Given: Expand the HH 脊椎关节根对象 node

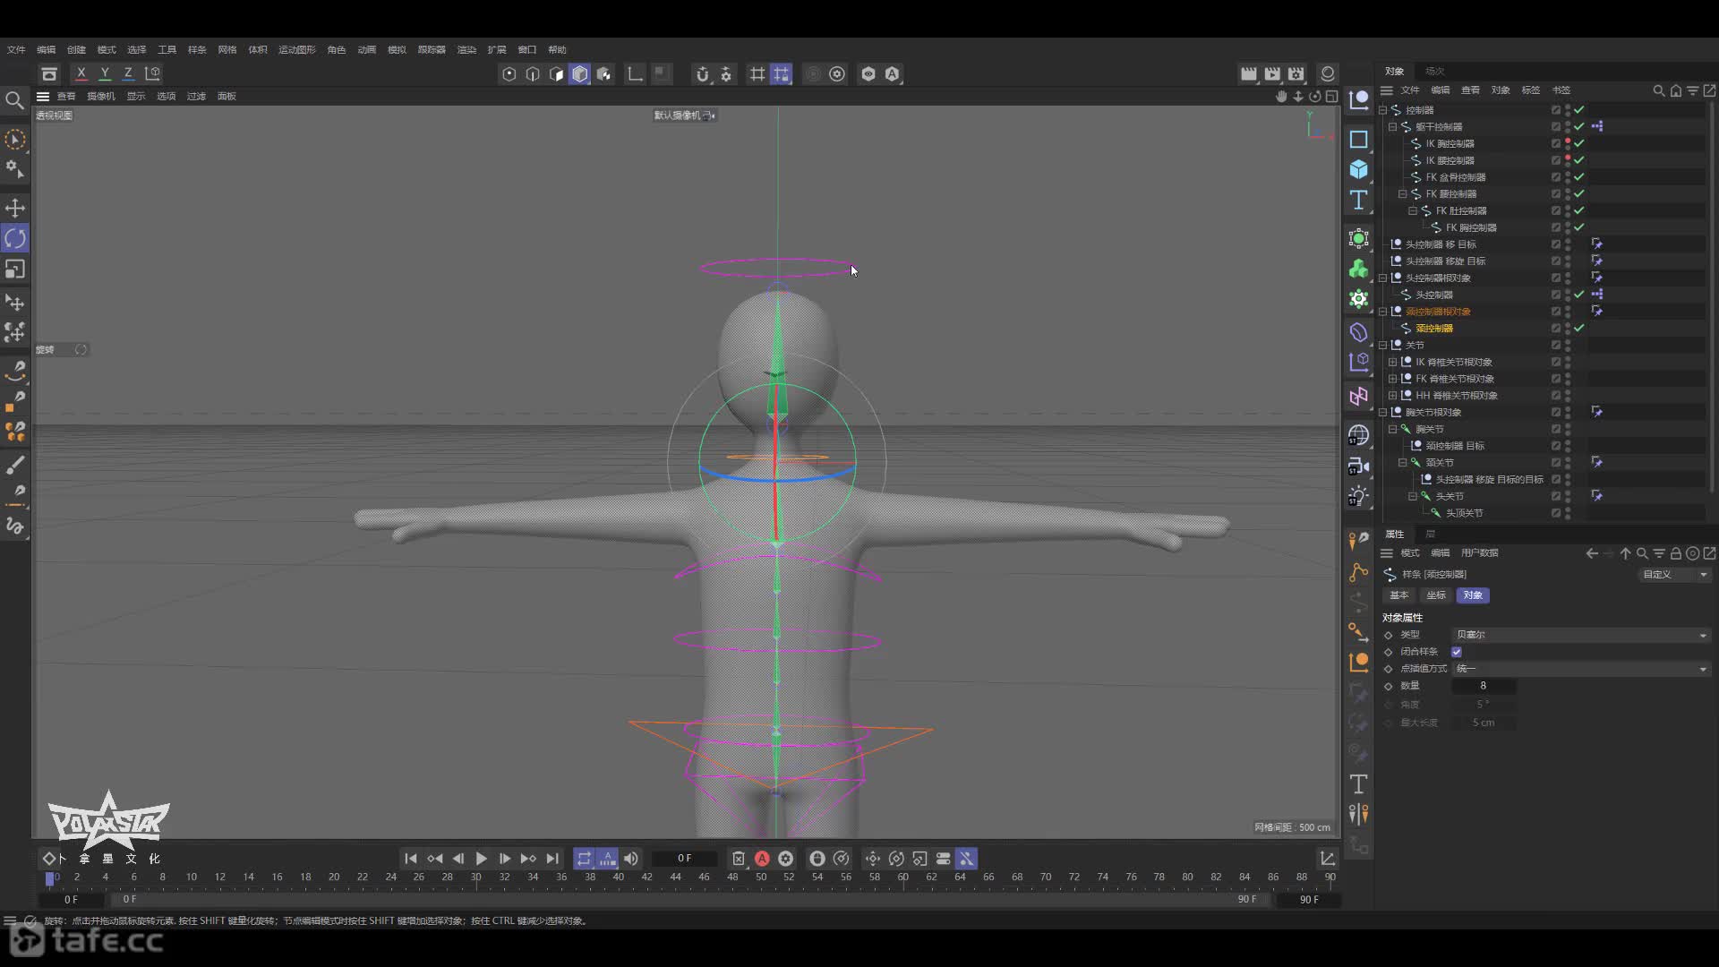Looking at the screenshot, I should click(1393, 396).
